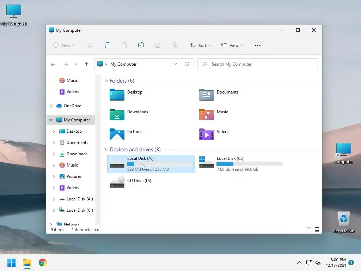Open the New dropdown button

coord(64,46)
